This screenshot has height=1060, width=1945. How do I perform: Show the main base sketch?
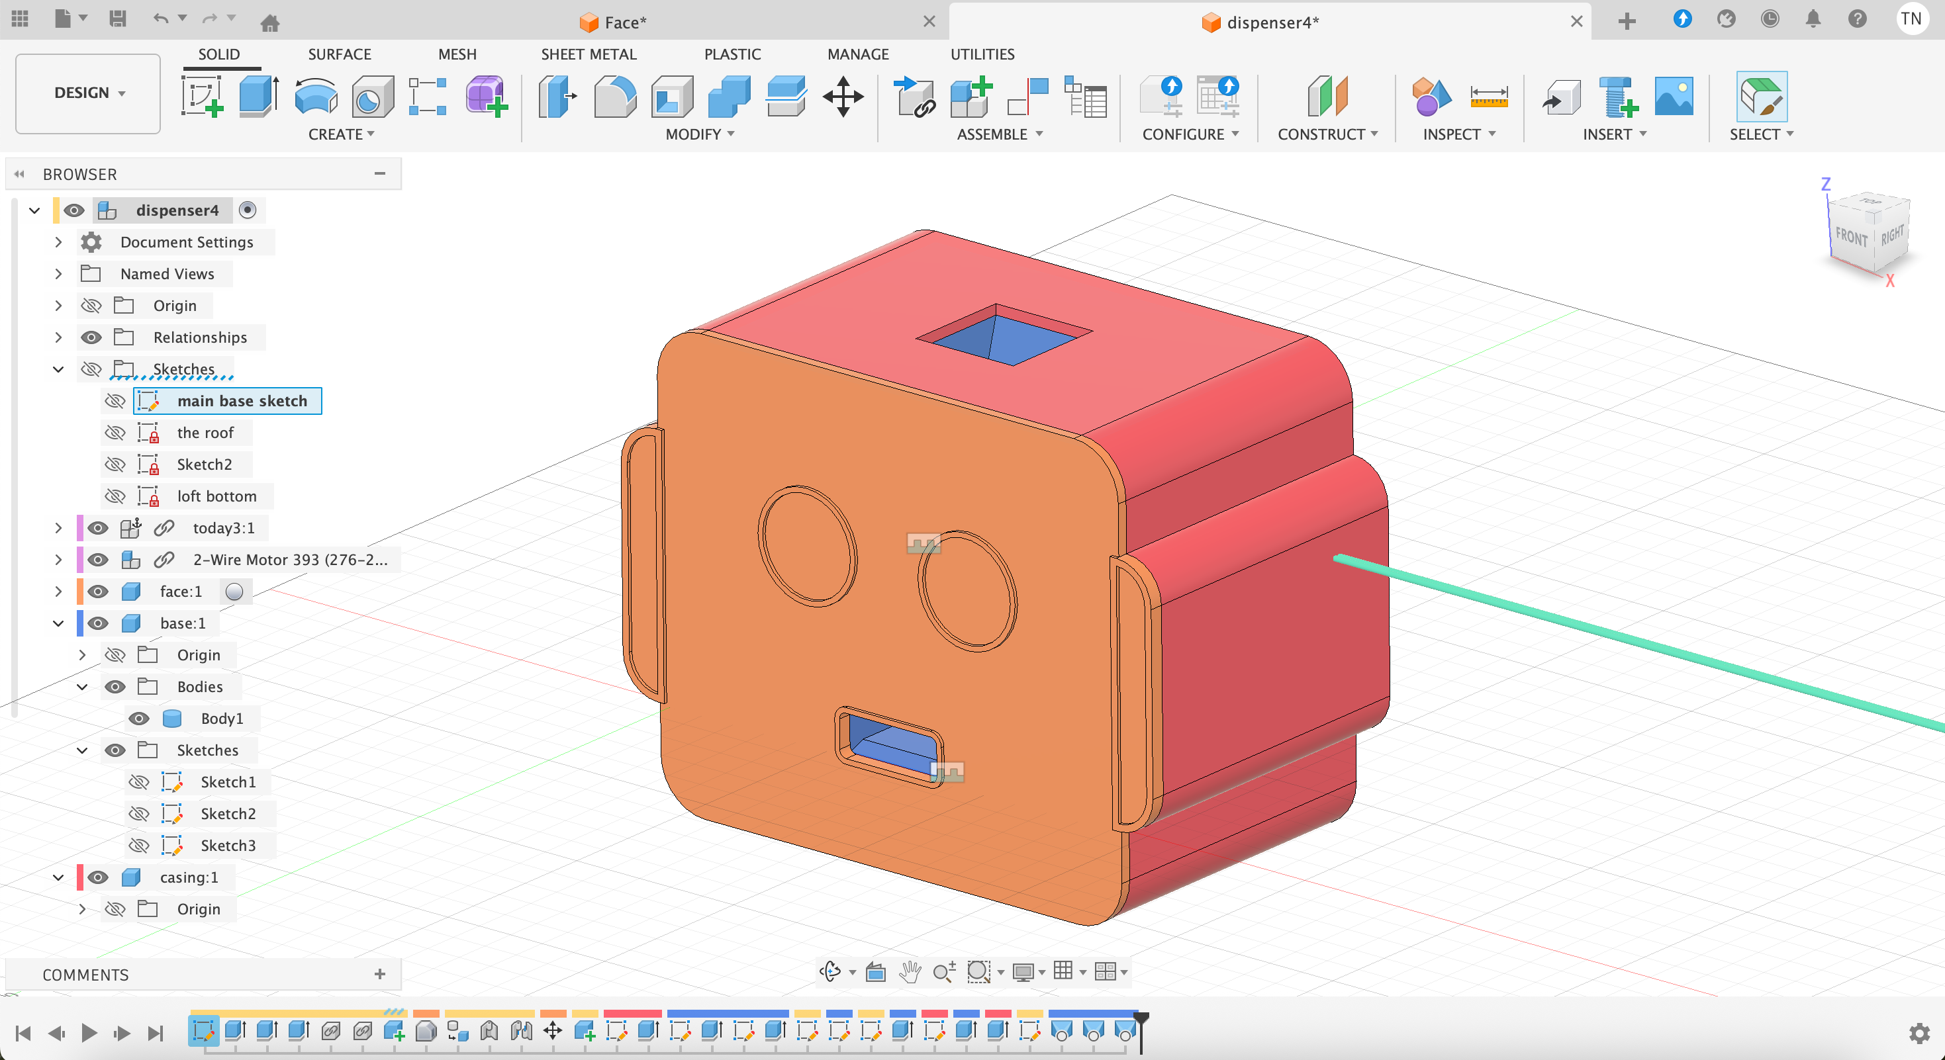pyautogui.click(x=115, y=400)
